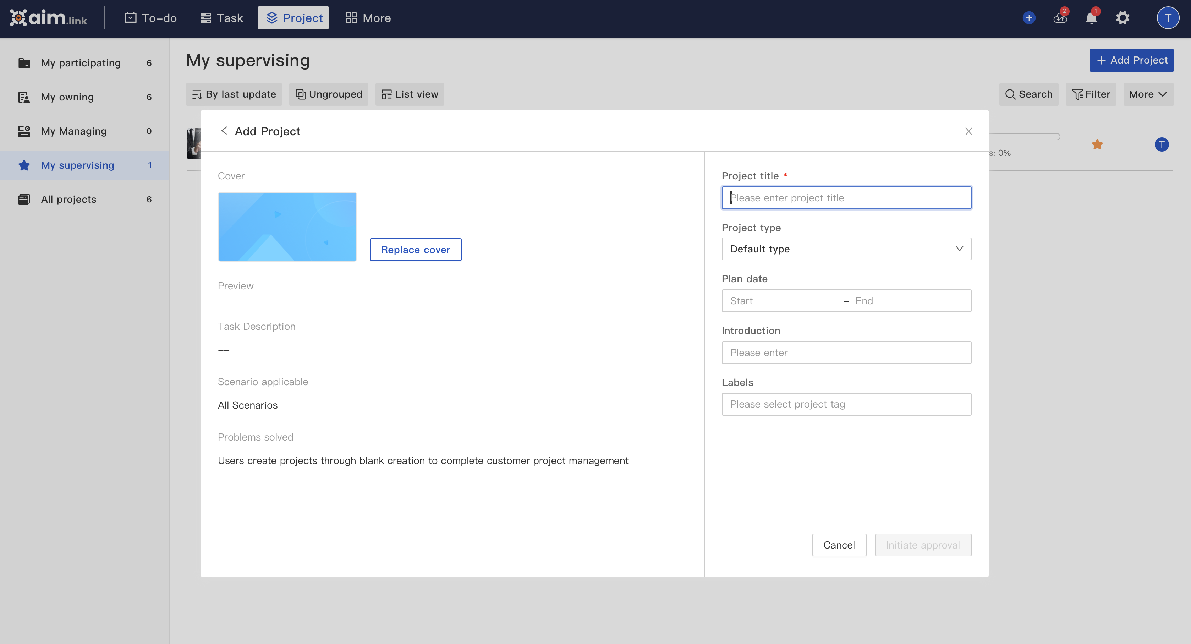Toggle the orange favorite star
1191x644 pixels.
click(1097, 144)
